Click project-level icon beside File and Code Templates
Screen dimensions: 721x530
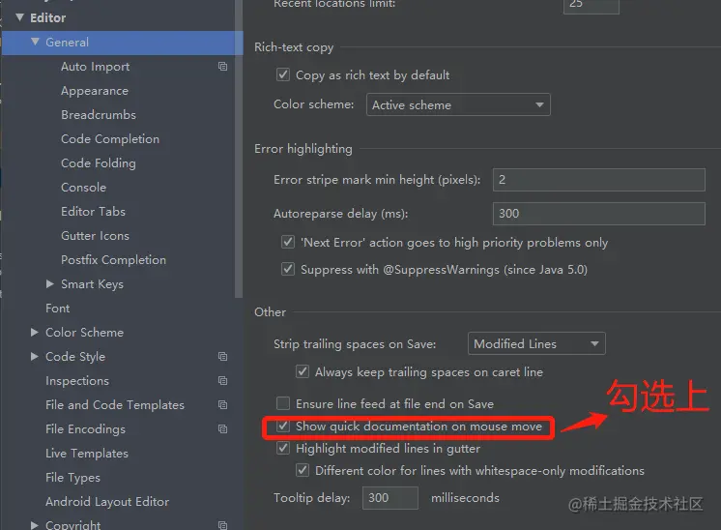pos(222,404)
